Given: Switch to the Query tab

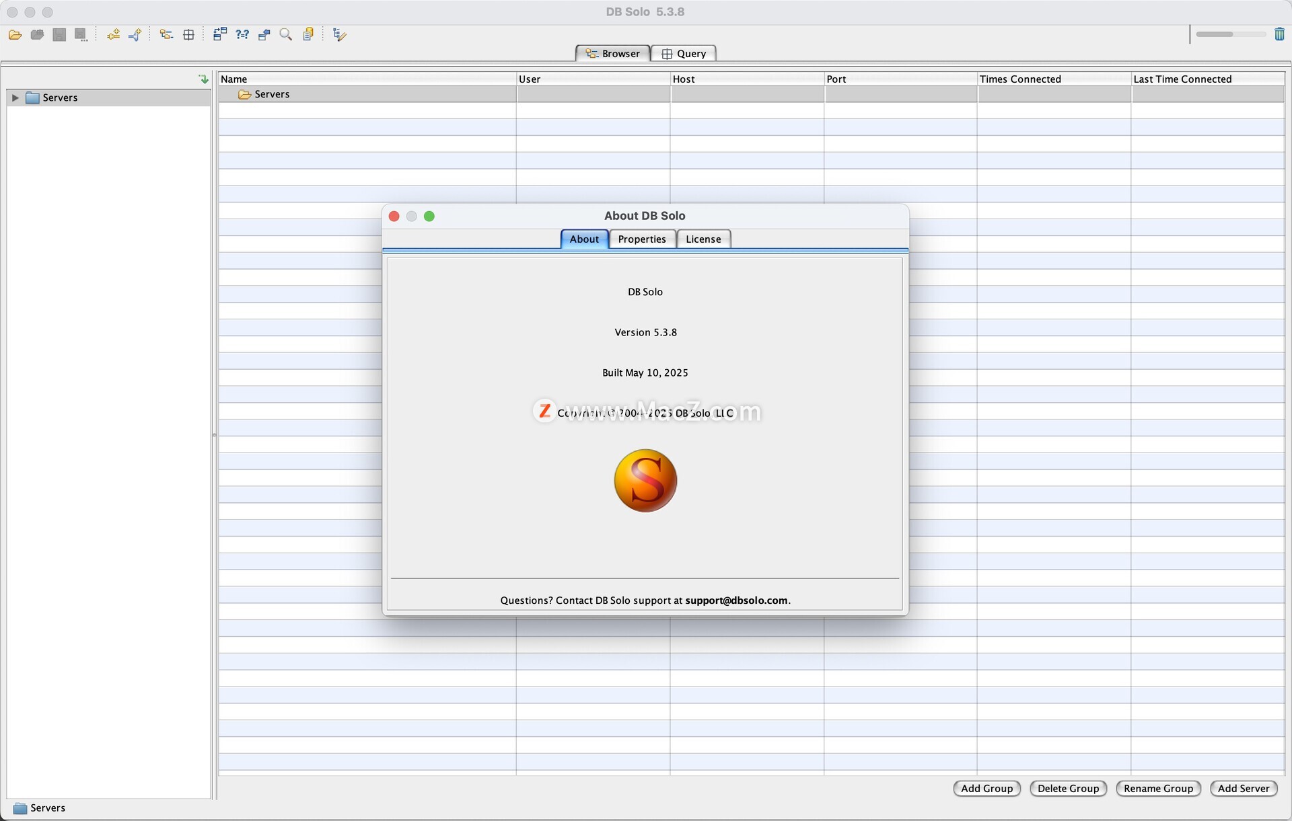Looking at the screenshot, I should 684,54.
